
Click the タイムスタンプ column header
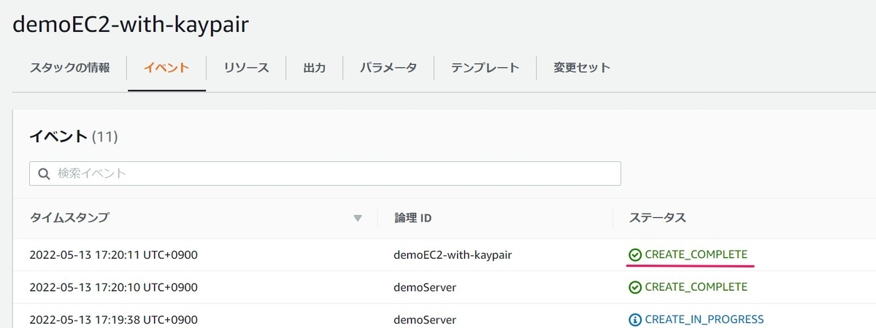tap(69, 218)
